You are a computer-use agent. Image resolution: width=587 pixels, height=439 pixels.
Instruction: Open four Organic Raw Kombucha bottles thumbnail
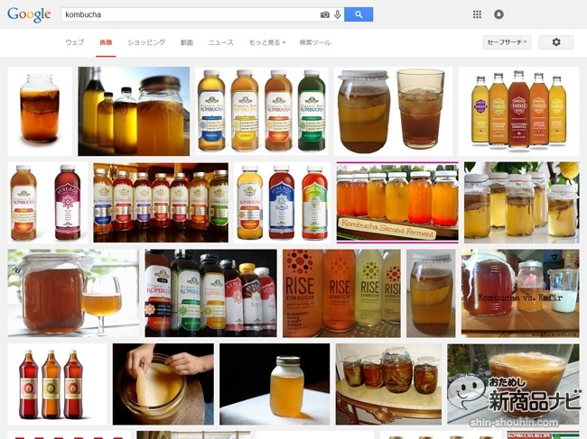(262, 112)
